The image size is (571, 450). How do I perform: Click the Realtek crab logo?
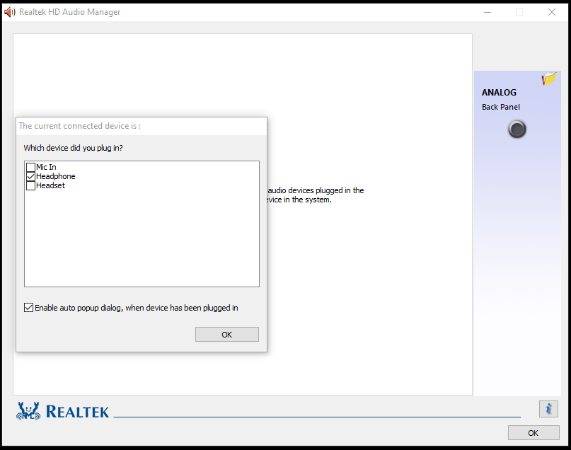(x=28, y=411)
